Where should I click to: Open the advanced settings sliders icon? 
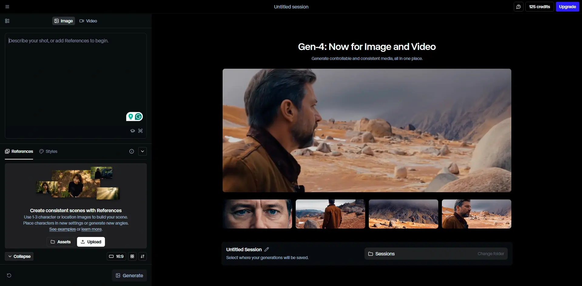(143, 256)
